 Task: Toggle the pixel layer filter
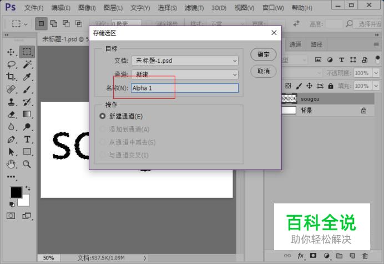(318, 59)
